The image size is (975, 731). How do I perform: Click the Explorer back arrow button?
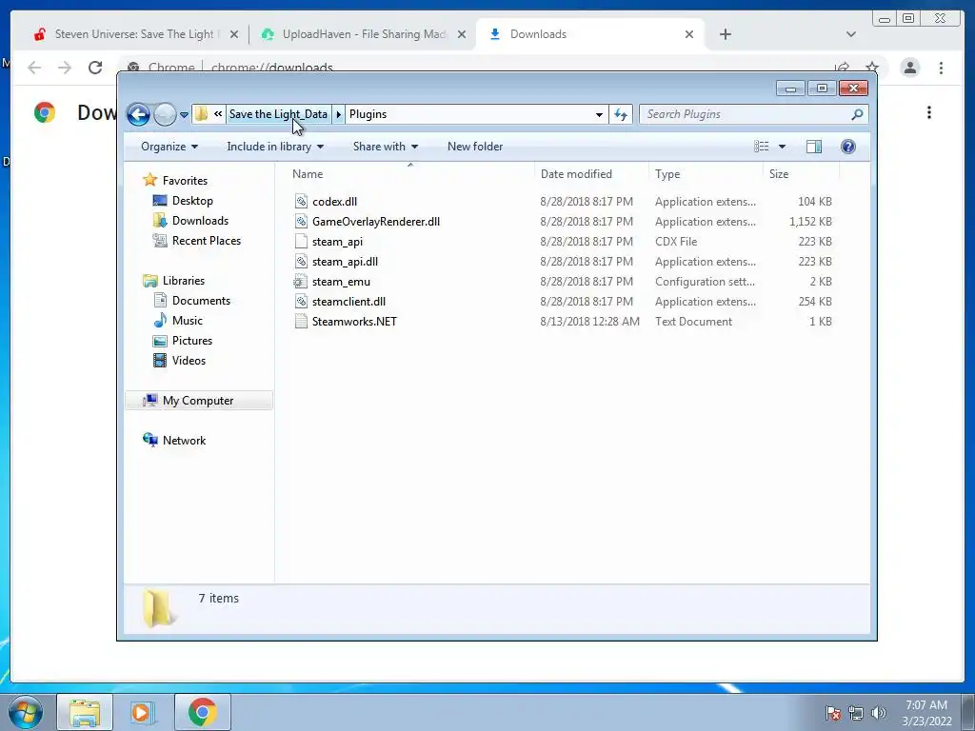point(138,114)
